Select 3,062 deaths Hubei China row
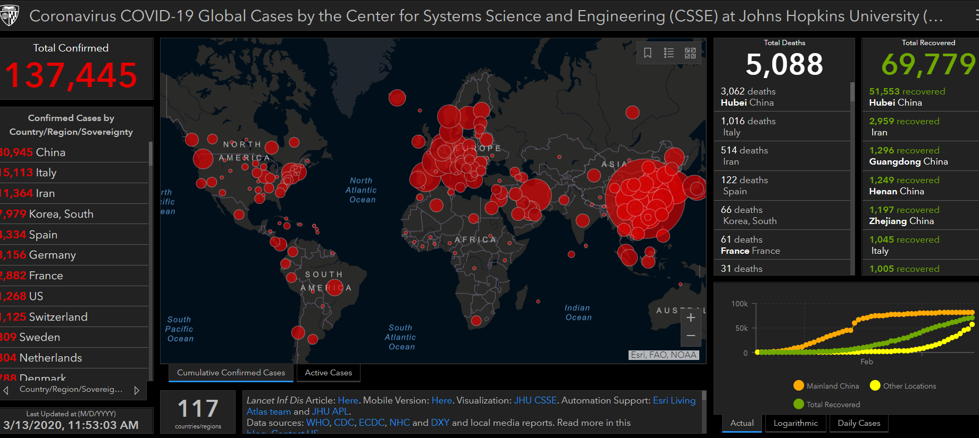The image size is (979, 438). 782,97
